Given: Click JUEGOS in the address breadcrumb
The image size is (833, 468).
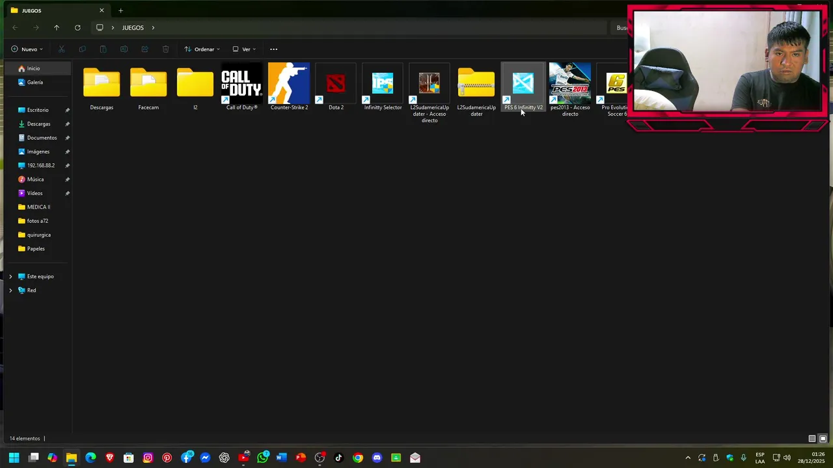Looking at the screenshot, I should click(133, 27).
